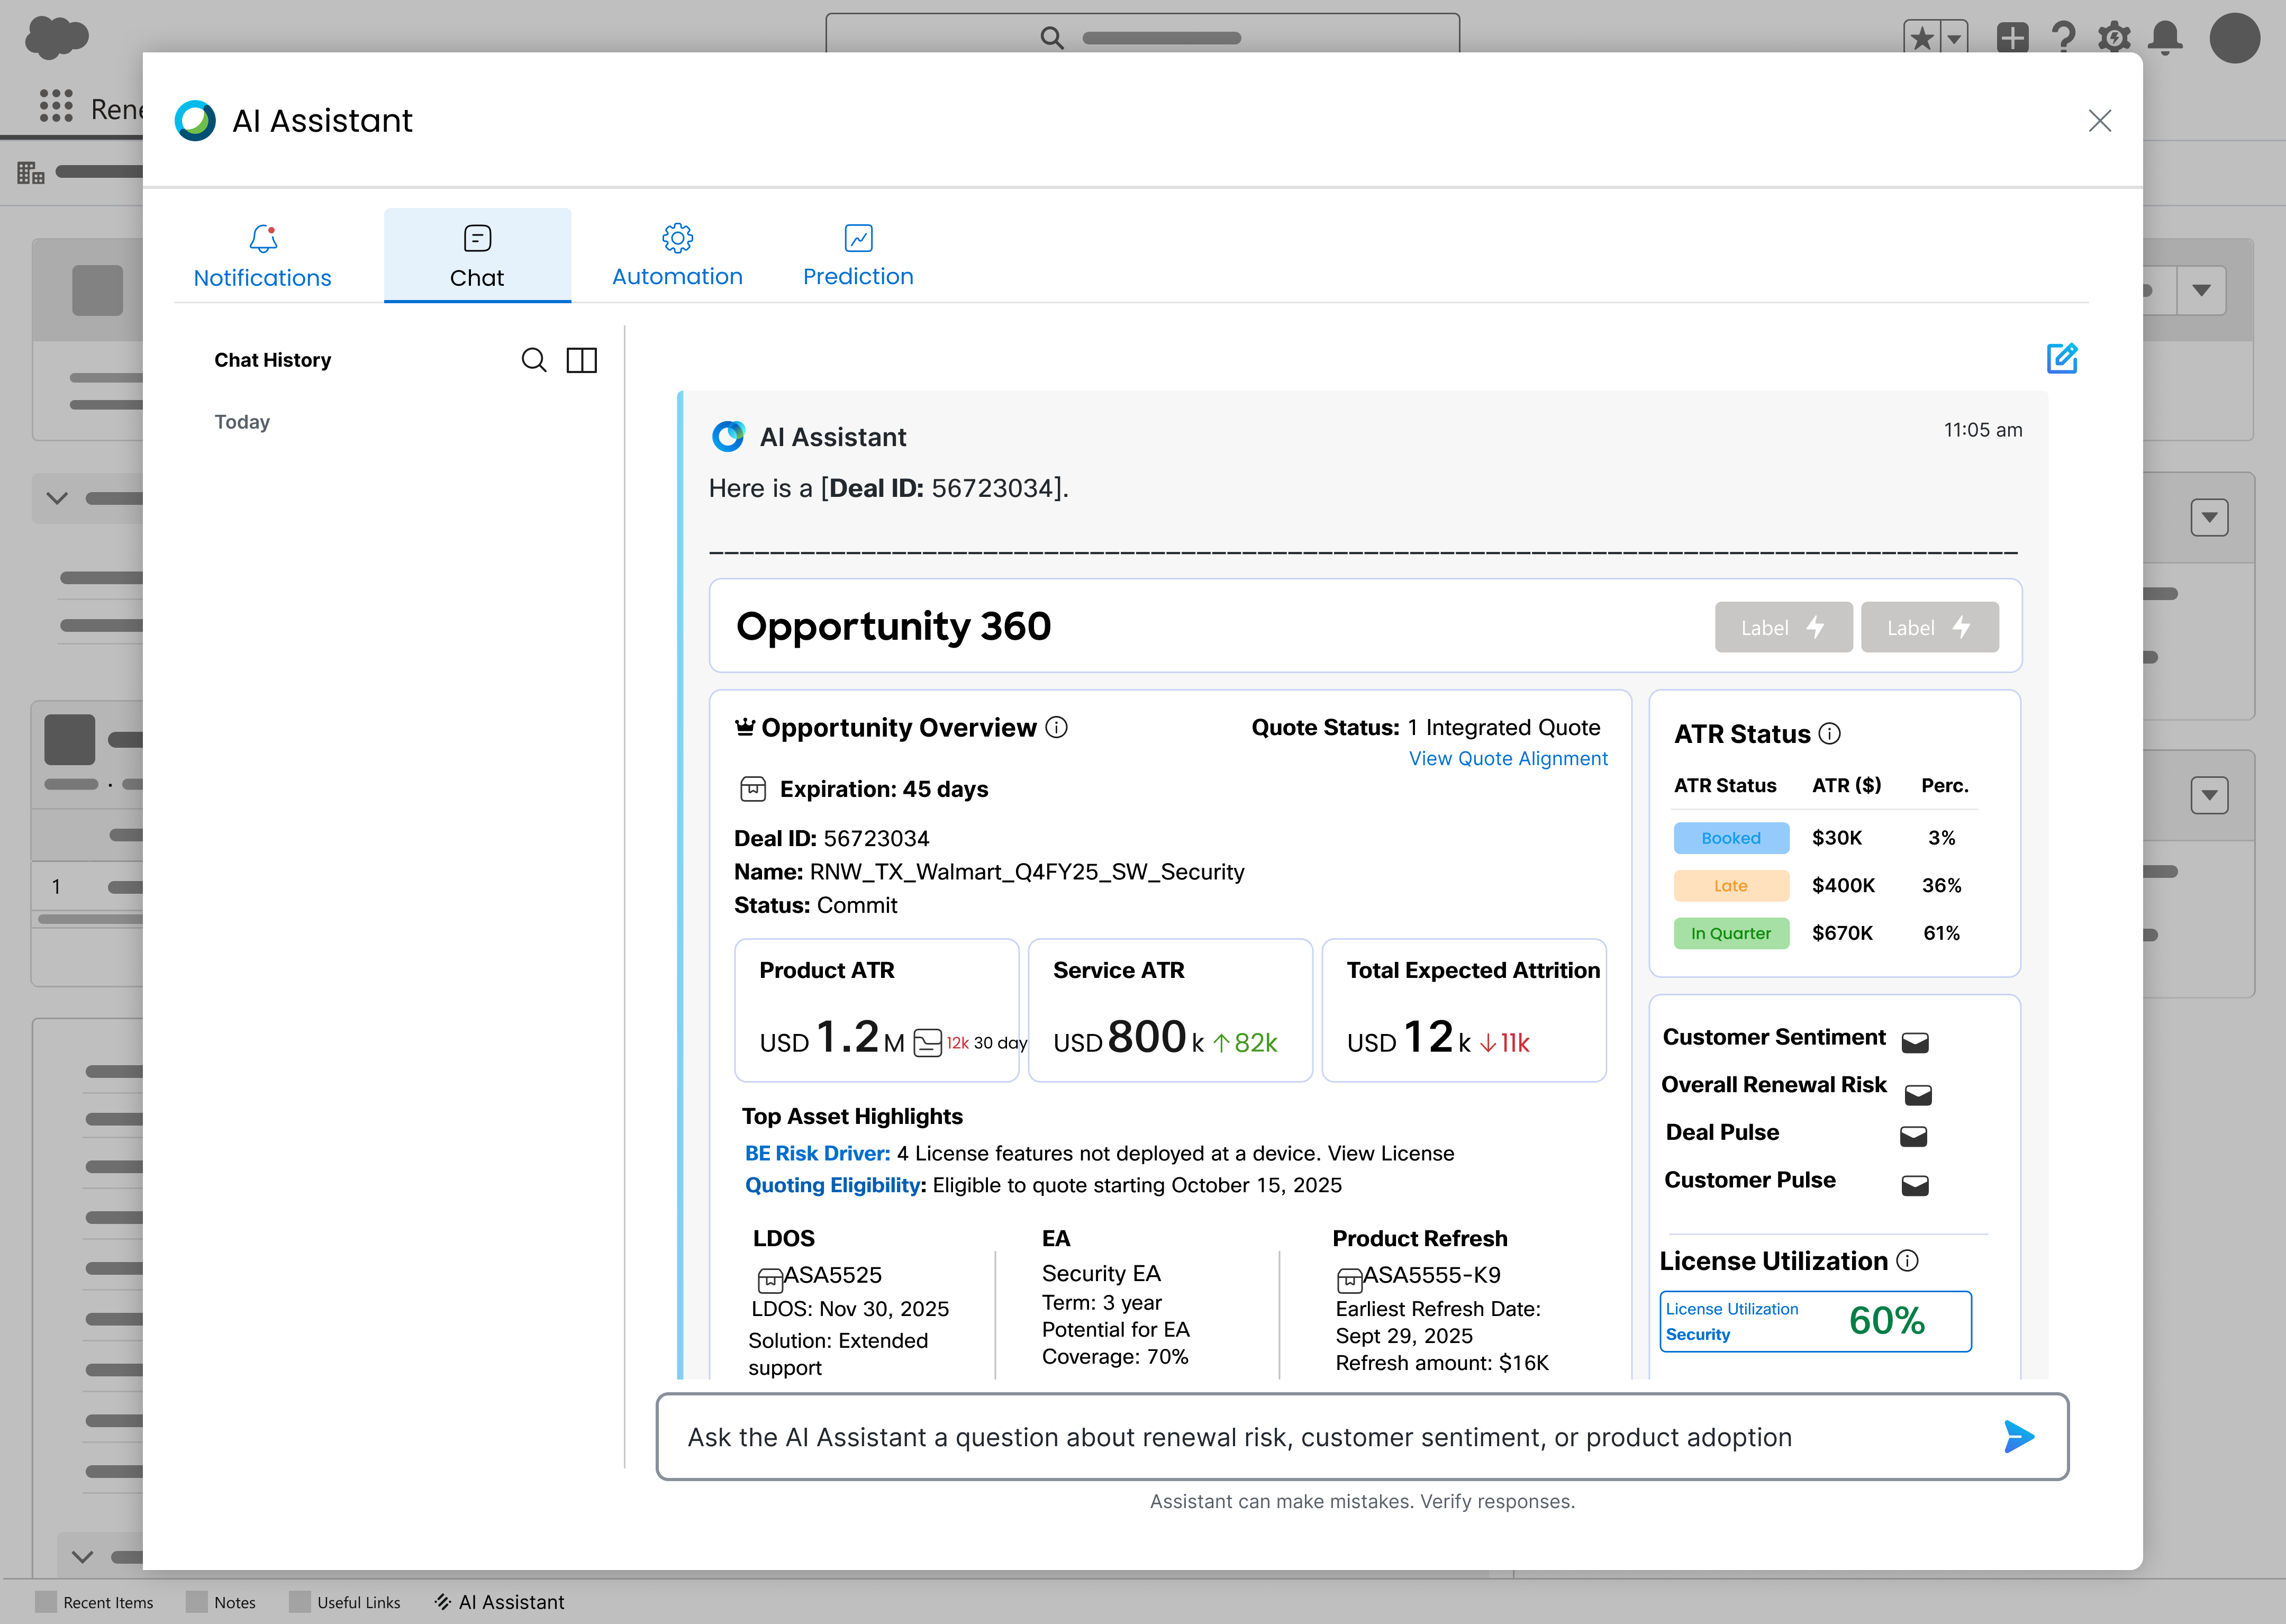2286x1624 pixels.
Task: Expand the favorites list dropdown arrow
Action: pos(1953,38)
